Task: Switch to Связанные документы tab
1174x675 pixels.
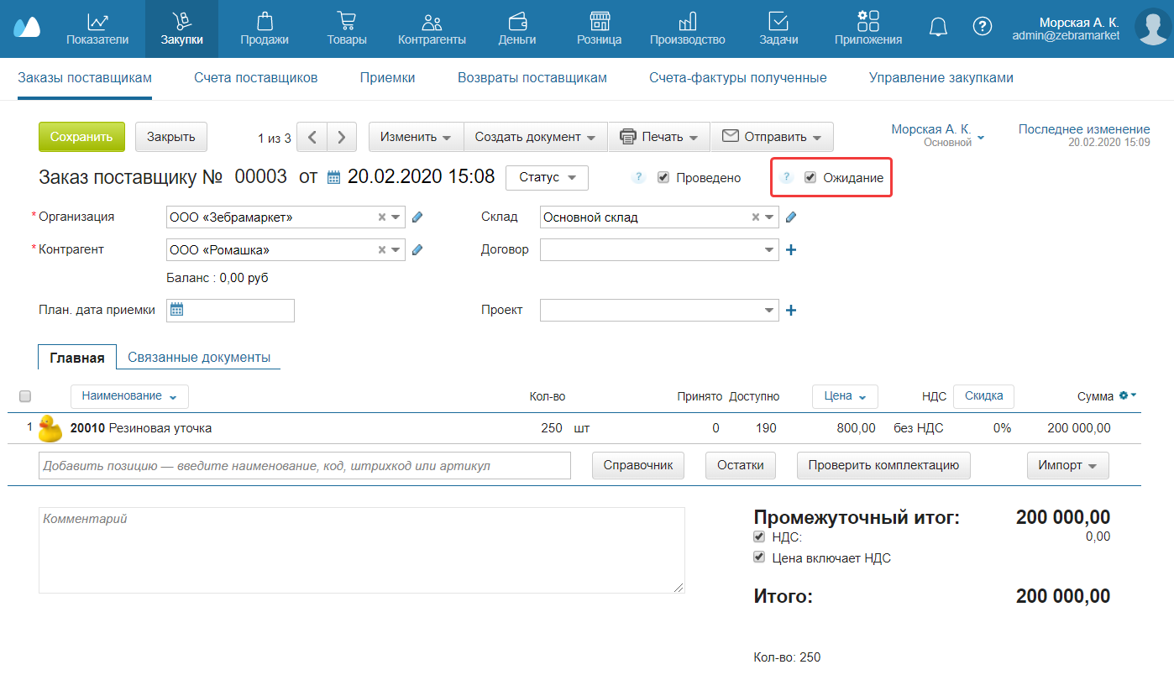Action: (x=199, y=358)
